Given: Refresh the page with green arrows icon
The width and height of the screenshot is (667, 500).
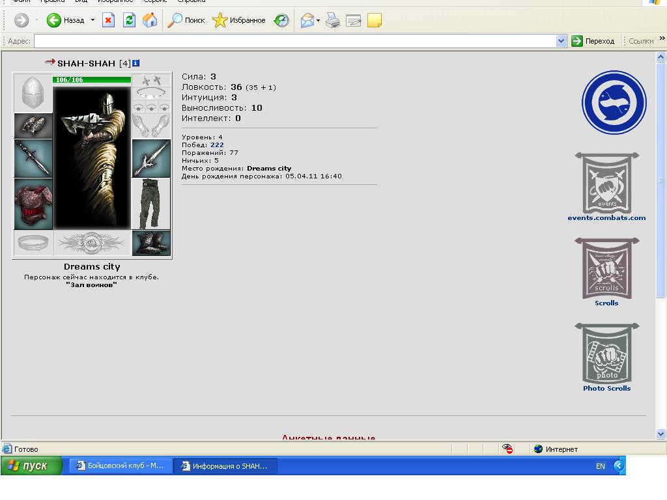Looking at the screenshot, I should pos(129,20).
